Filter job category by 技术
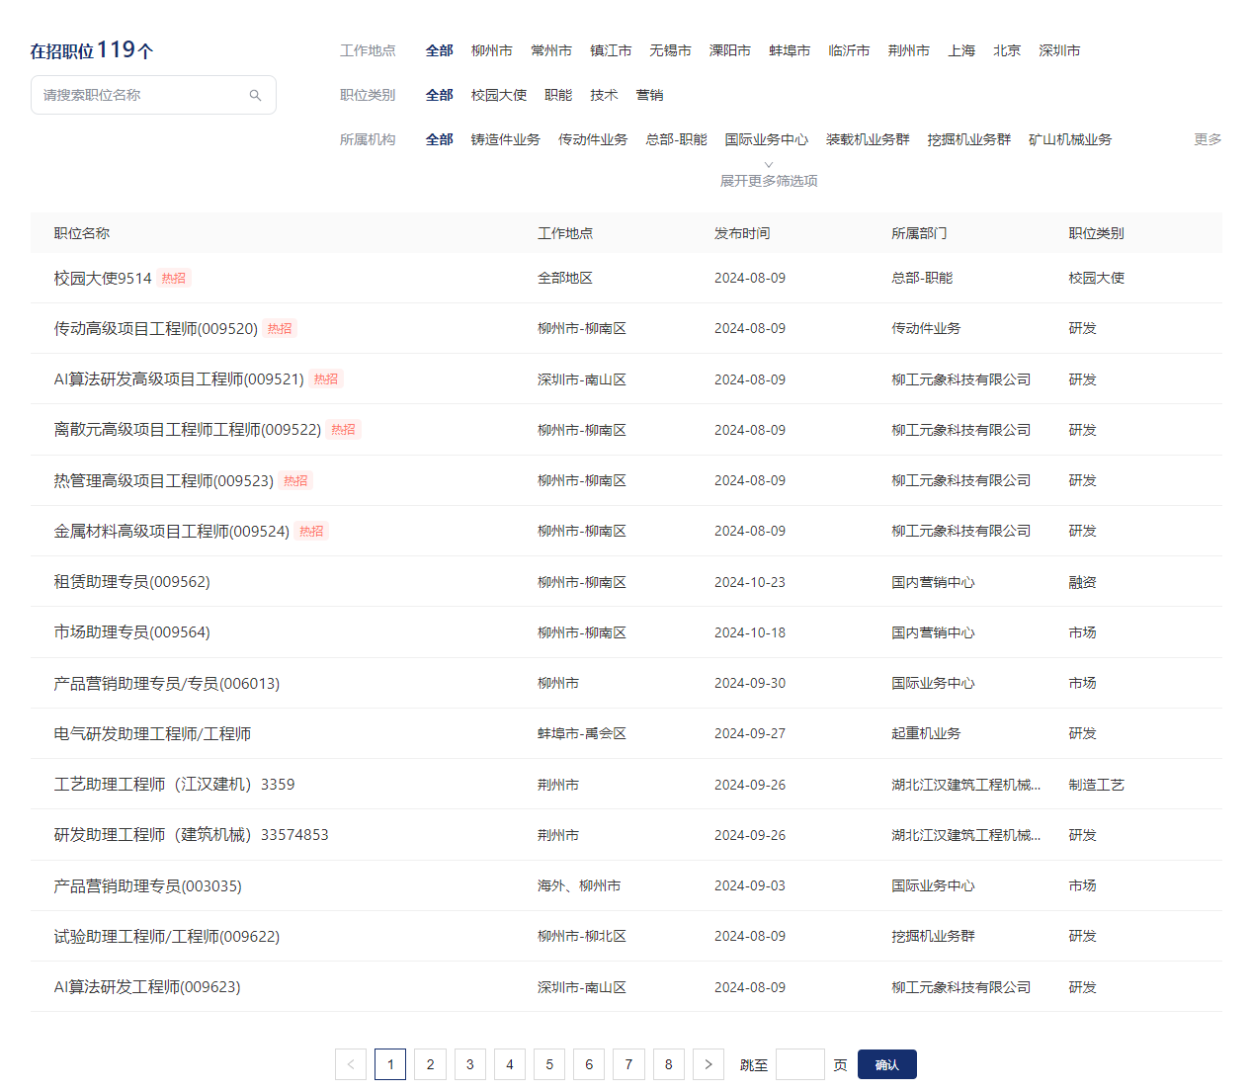1251x1091 pixels. (x=604, y=95)
